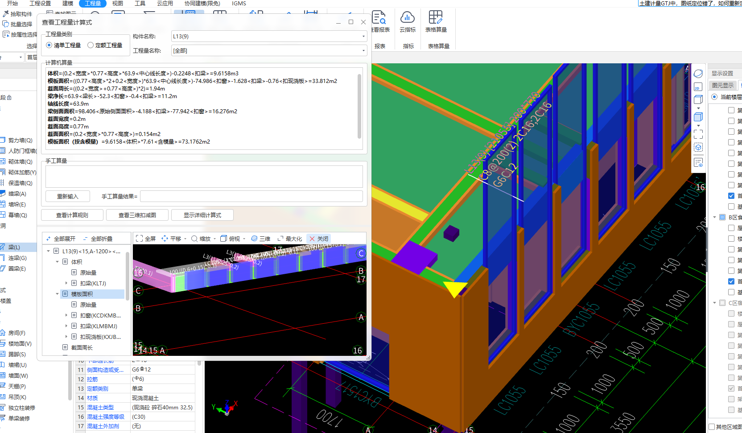Click the 云指标 cloud indicator icon
742x433 pixels.
(408, 21)
